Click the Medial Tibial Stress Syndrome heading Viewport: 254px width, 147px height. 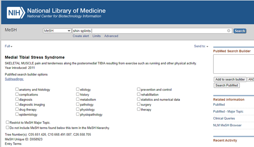click(35, 58)
